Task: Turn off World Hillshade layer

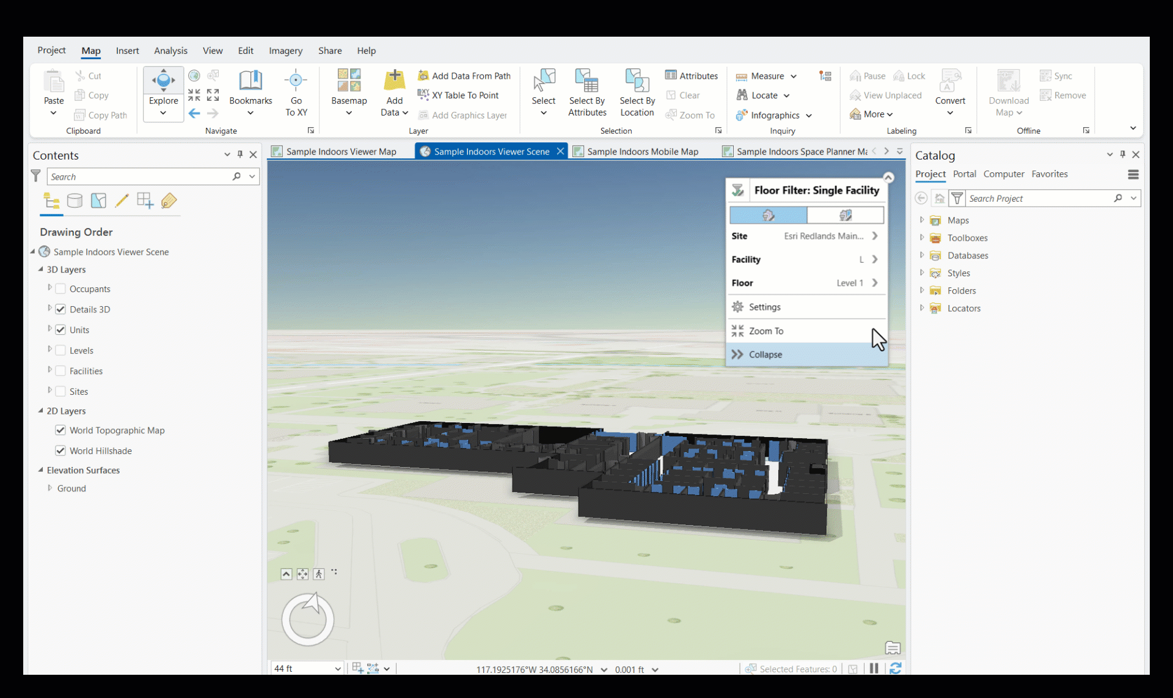Action: pos(60,450)
